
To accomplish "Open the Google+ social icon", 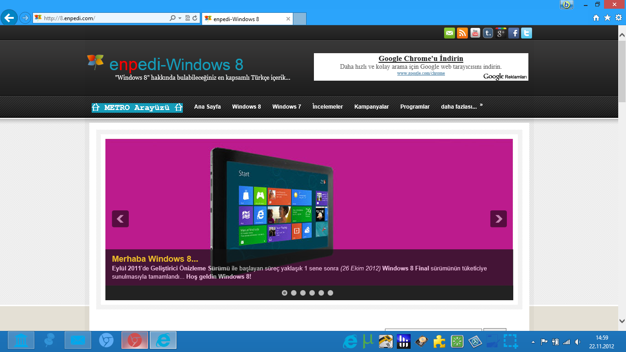I will tap(501, 33).
